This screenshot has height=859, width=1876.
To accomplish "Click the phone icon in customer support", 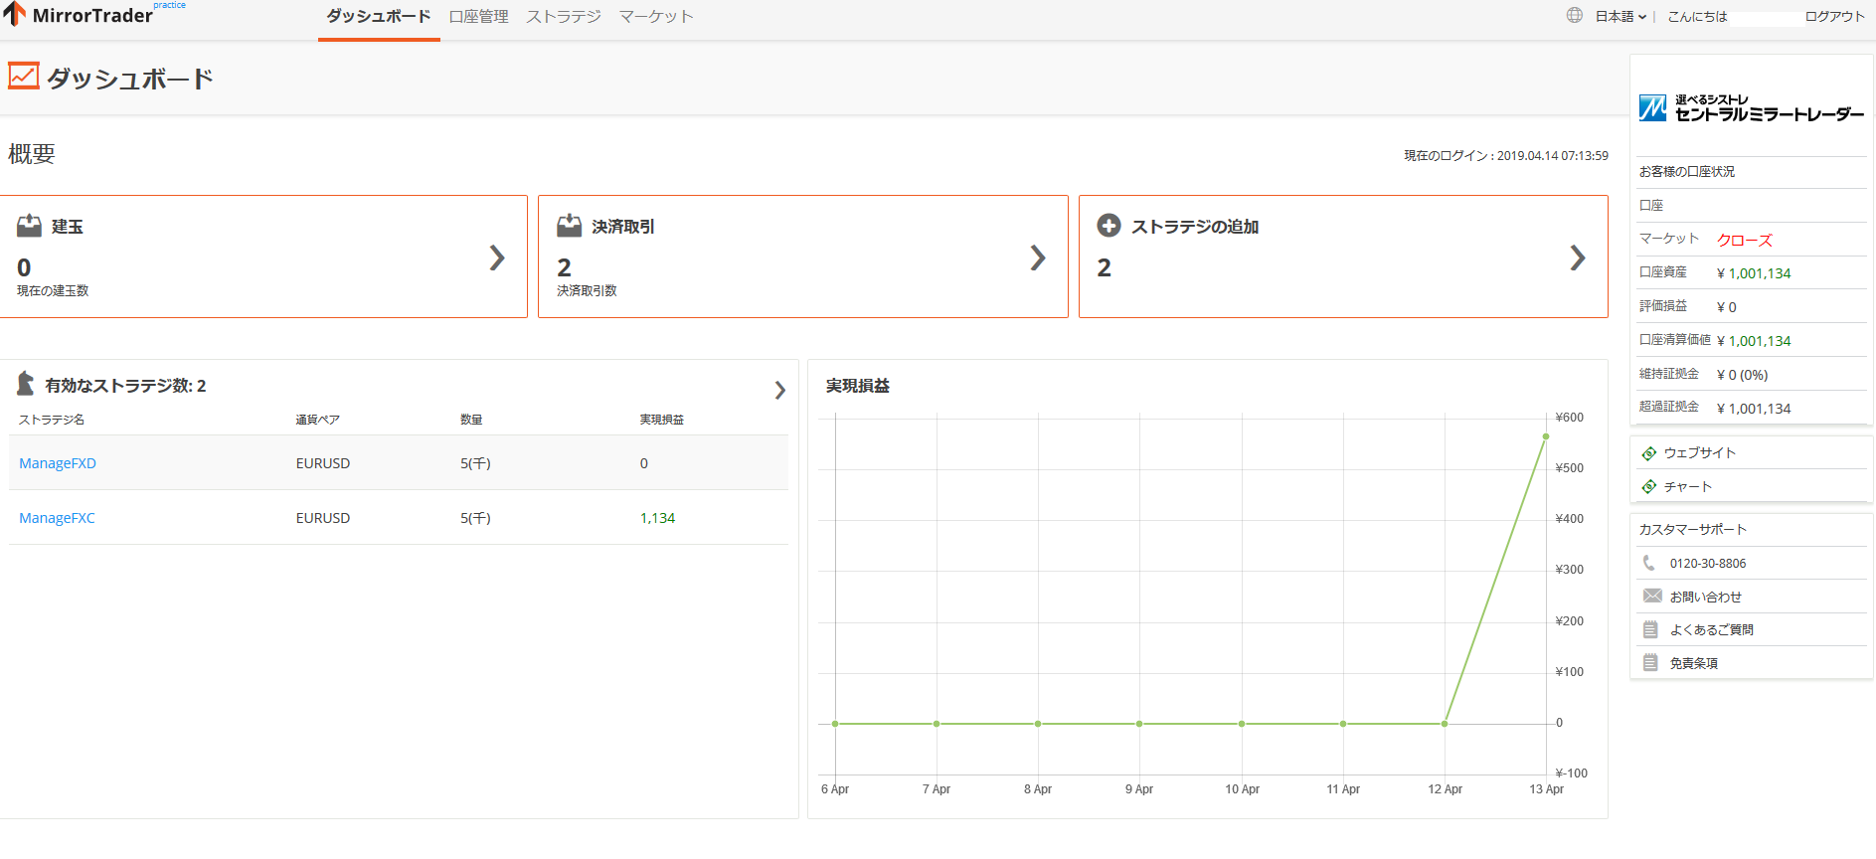I will pos(1649,563).
